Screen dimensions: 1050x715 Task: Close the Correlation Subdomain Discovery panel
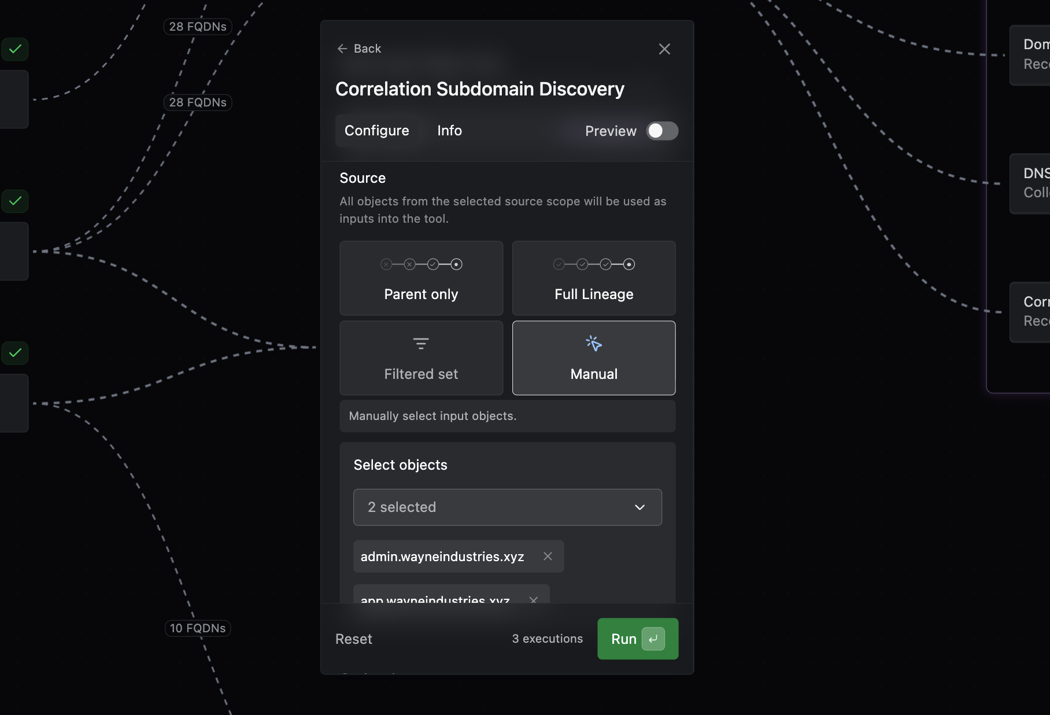(664, 49)
